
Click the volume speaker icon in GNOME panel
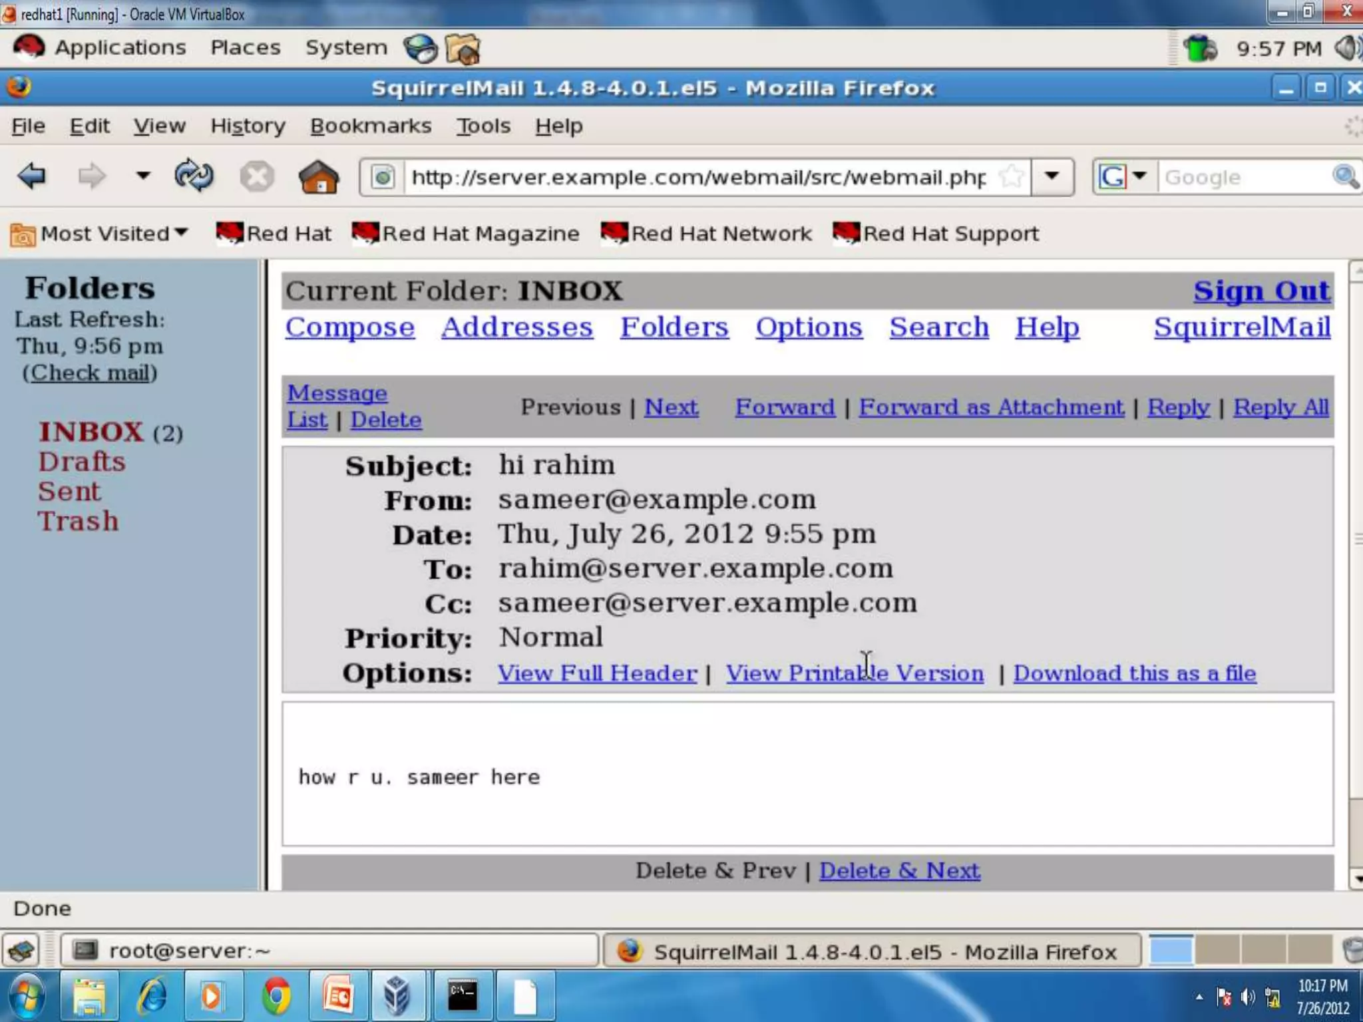[x=1347, y=48]
